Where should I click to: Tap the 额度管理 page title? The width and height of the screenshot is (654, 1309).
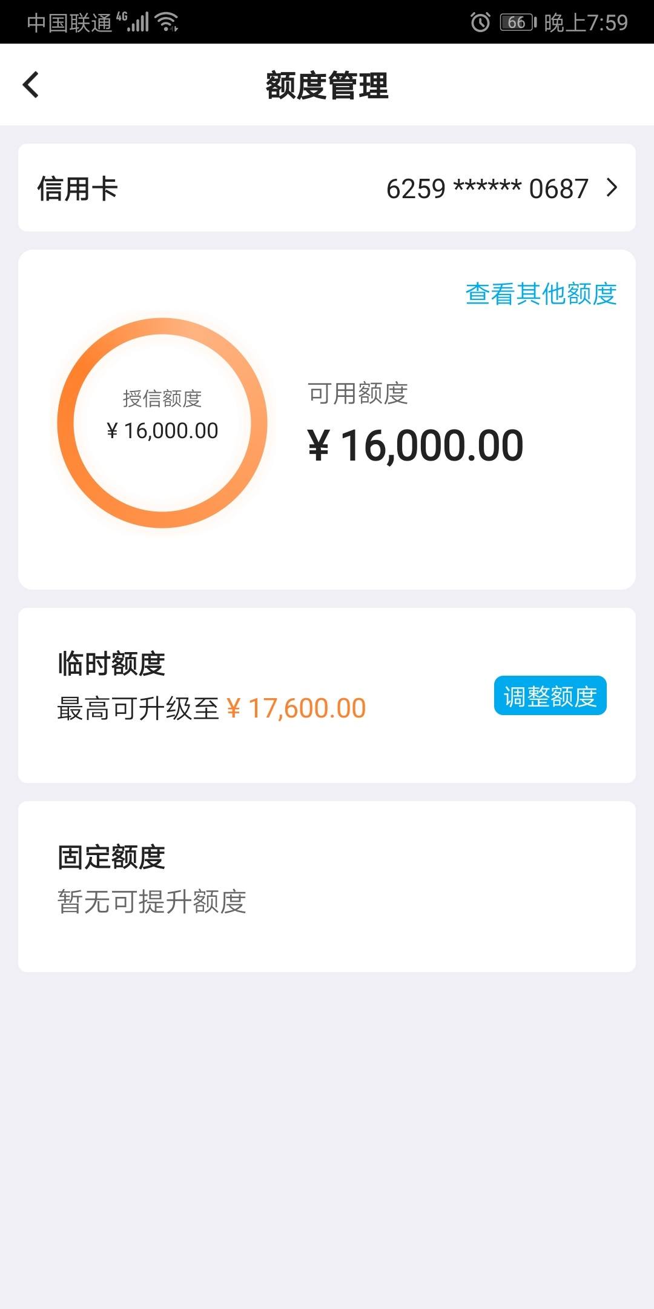point(327,85)
